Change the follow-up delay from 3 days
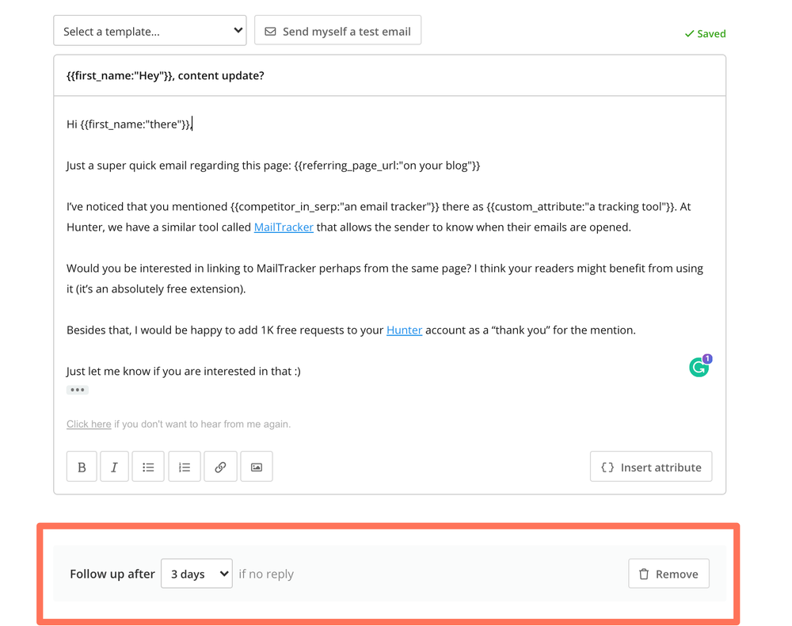 tap(196, 573)
